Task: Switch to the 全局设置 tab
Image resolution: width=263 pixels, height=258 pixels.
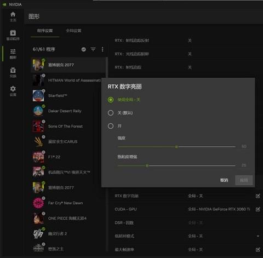Action: click(x=73, y=31)
